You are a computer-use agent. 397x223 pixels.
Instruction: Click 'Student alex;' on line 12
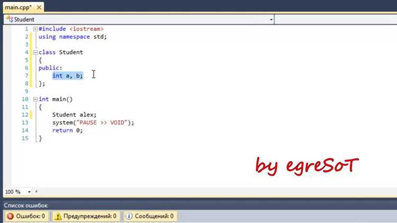click(75, 115)
